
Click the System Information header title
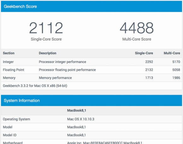[x=22, y=100]
